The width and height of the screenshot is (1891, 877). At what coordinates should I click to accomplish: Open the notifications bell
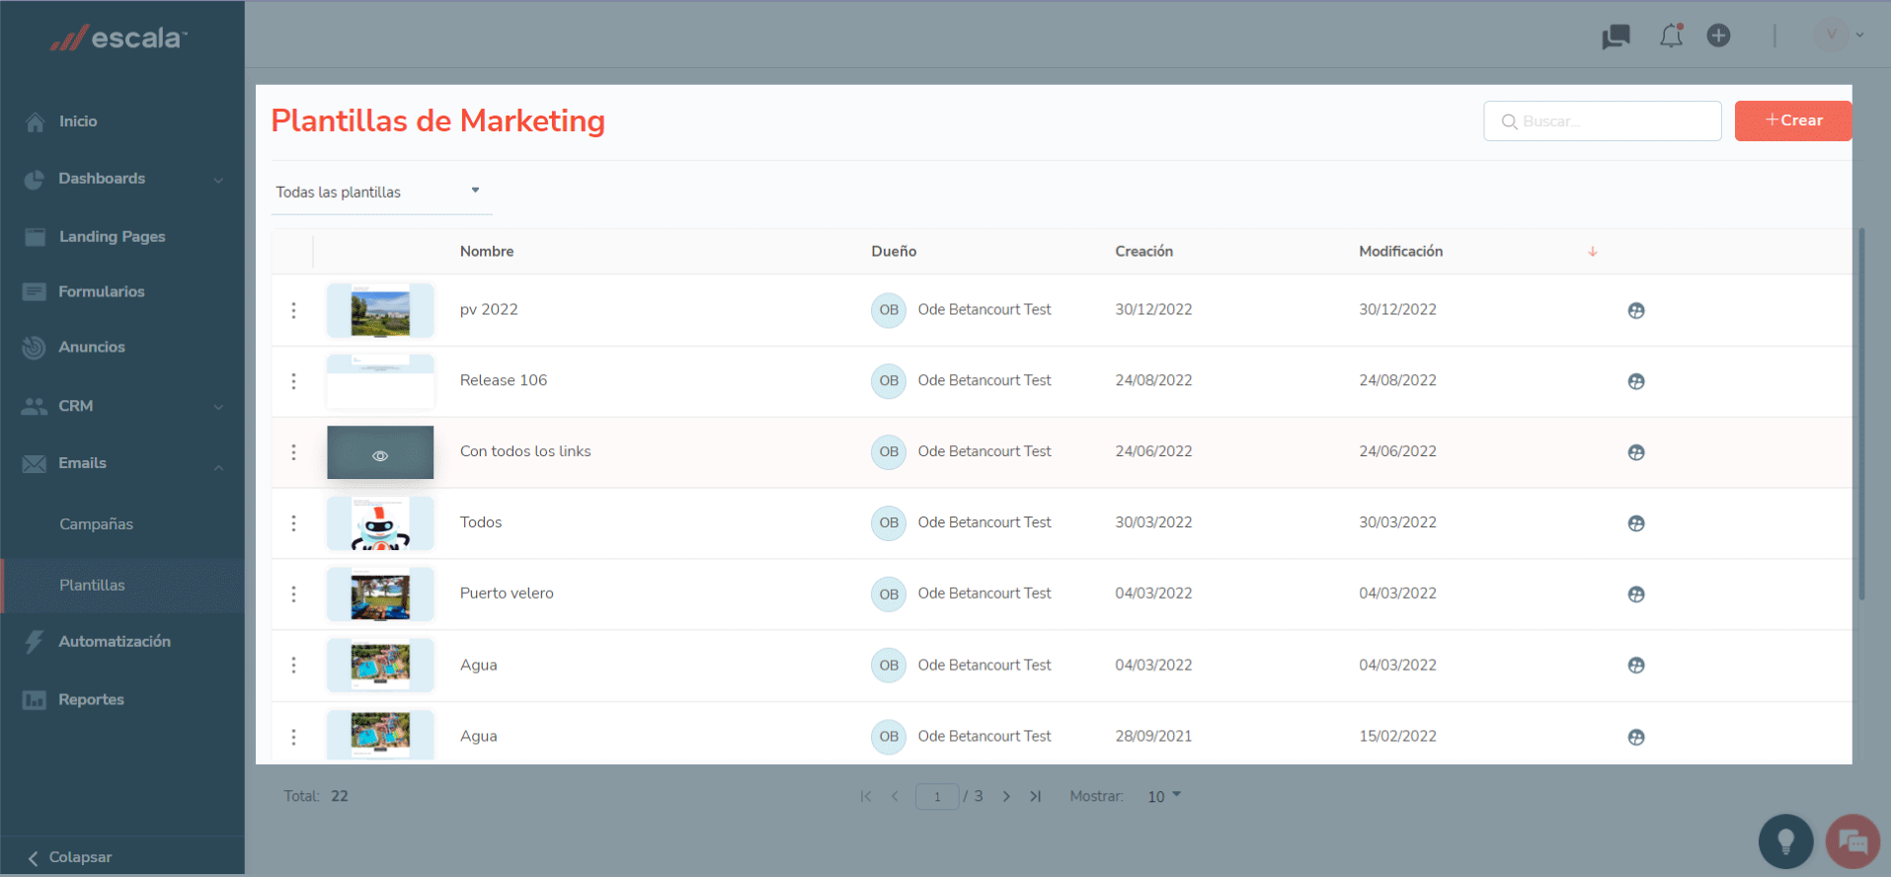click(x=1671, y=36)
